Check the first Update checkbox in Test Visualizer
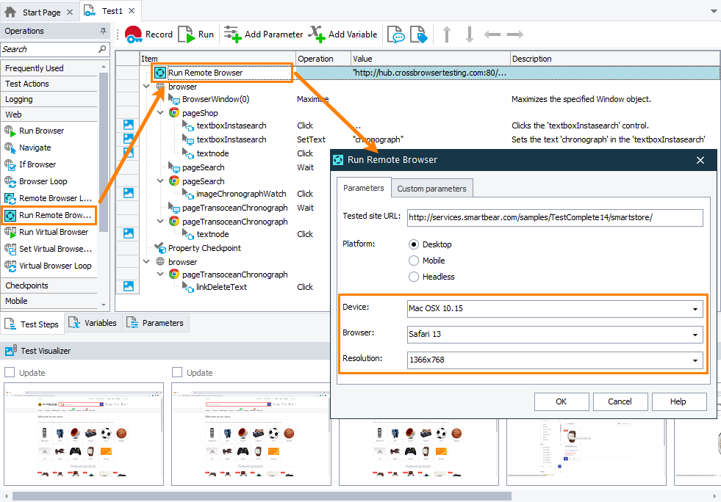This screenshot has width=721, height=502. coord(10,372)
